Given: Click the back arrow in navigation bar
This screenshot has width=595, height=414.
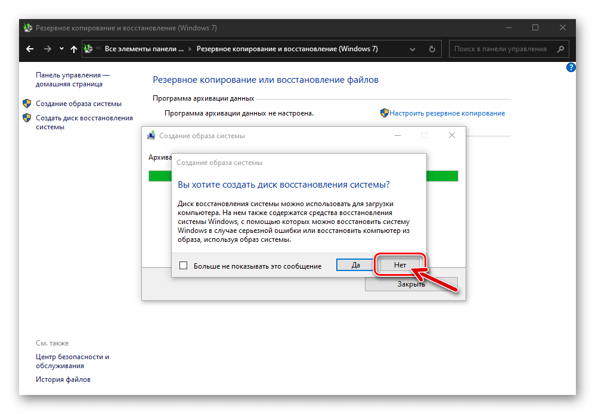Looking at the screenshot, I should point(30,49).
